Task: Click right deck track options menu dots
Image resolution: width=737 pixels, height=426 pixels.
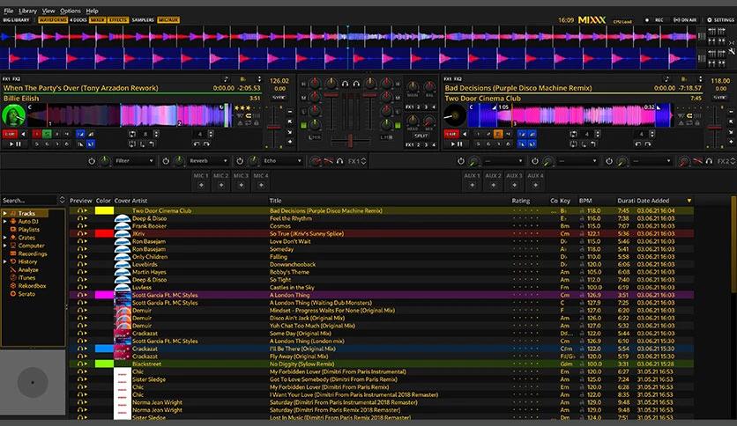Action: [x=700, y=79]
